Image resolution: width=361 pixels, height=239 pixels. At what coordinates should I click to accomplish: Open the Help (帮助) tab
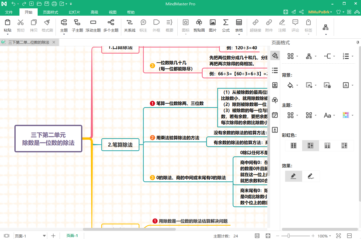(x=131, y=12)
